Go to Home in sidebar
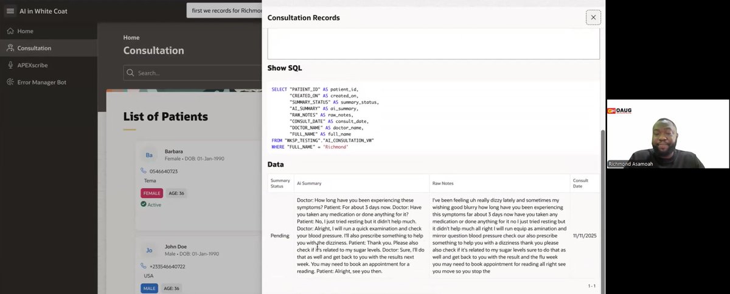 click(49, 31)
